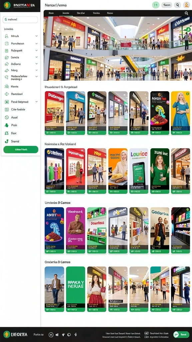Click the magnifier search icon in top header

tap(178, 5)
